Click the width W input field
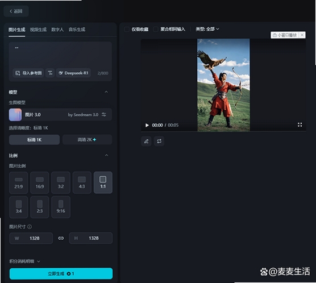 coord(31,238)
